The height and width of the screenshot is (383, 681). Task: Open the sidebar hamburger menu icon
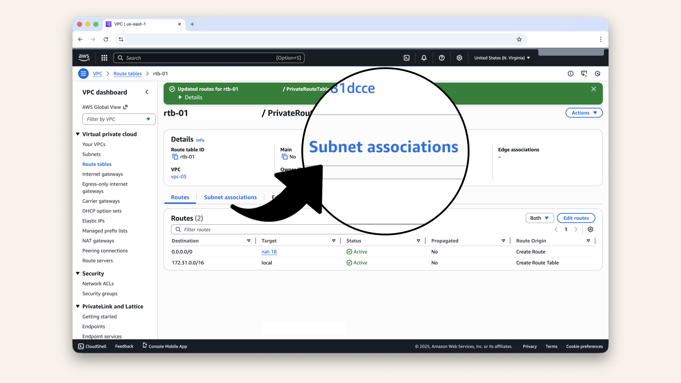pyautogui.click(x=83, y=73)
